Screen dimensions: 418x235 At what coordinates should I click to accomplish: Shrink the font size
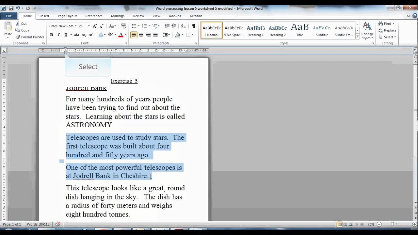click(x=101, y=26)
